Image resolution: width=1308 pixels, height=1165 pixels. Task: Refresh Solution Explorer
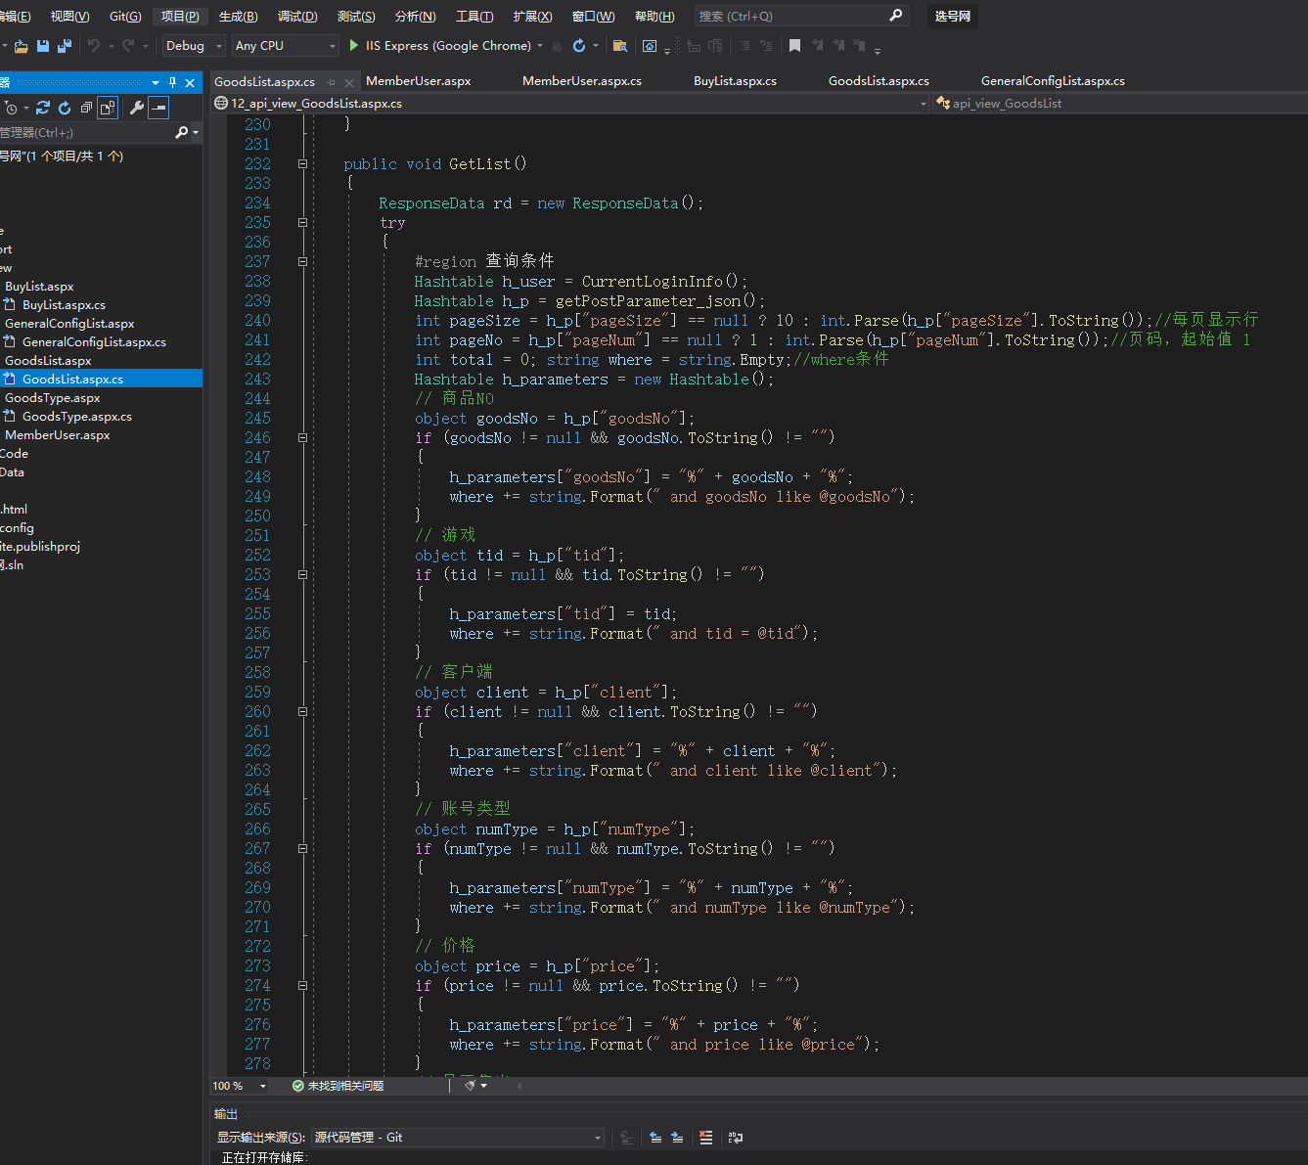(x=65, y=108)
